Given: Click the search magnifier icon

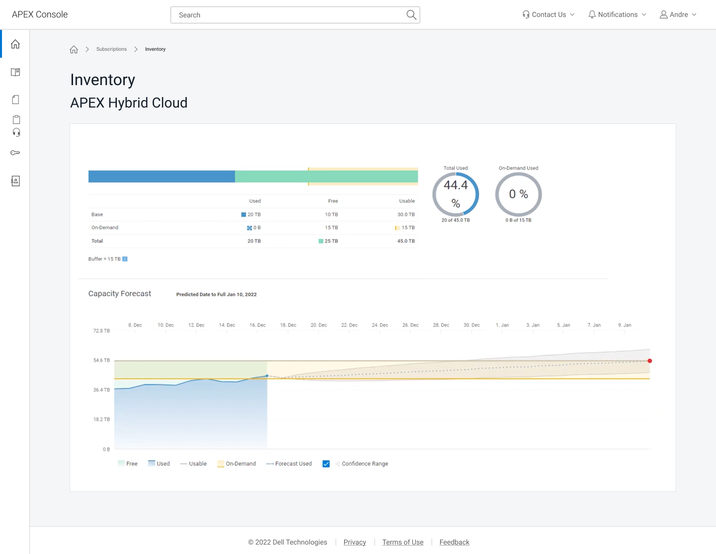Looking at the screenshot, I should (411, 15).
